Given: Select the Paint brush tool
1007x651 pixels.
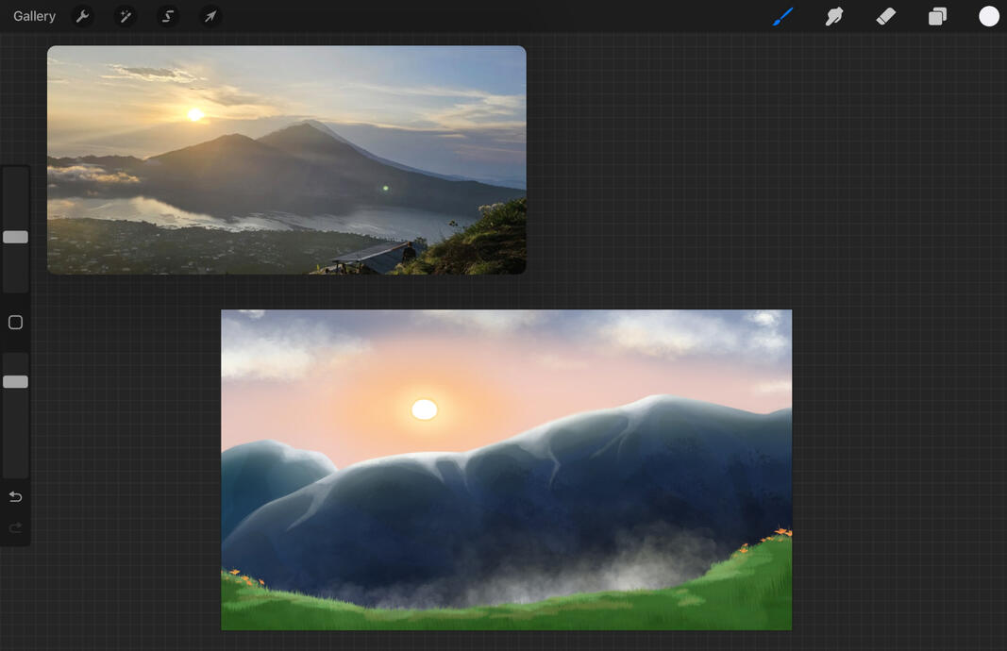Looking at the screenshot, I should 782,16.
